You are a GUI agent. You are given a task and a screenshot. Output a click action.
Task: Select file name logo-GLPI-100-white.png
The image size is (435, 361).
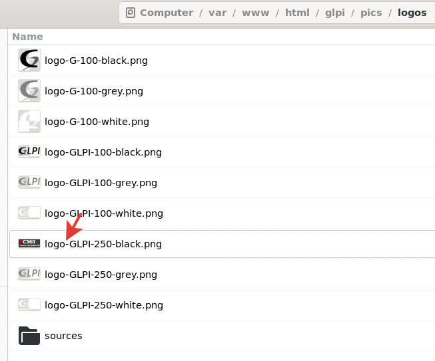[104, 213]
